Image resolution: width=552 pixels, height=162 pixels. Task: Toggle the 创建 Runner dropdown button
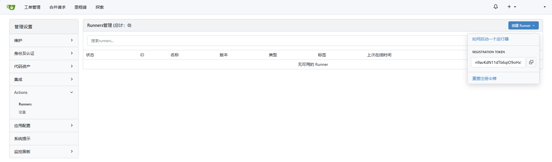(x=523, y=26)
